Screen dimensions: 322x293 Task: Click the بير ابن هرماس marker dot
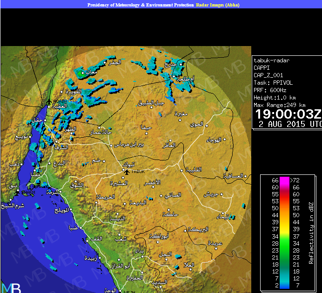point(111,146)
